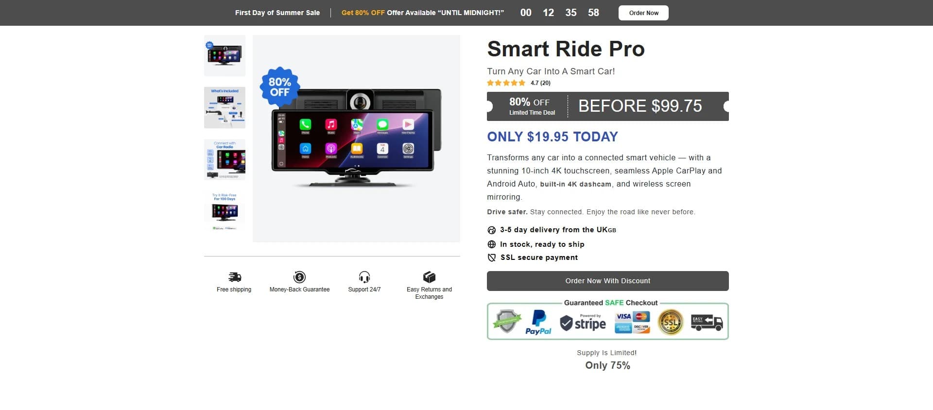Select the Connect with Car Radio thumbnail

click(225, 159)
